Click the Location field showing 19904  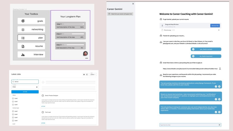point(25,87)
